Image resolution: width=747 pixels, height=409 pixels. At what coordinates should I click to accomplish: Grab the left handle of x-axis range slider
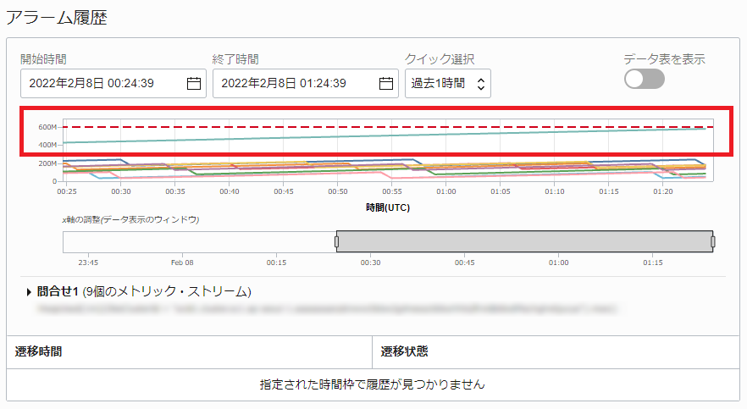(336, 242)
